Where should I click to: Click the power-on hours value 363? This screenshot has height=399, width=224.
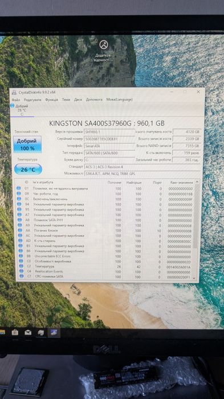(x=187, y=160)
